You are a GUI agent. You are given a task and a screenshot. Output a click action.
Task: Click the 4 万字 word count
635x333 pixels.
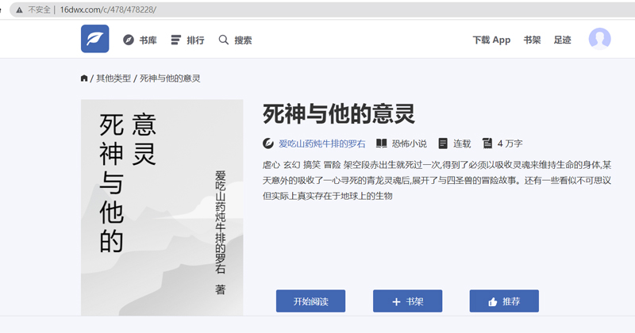[x=510, y=144]
